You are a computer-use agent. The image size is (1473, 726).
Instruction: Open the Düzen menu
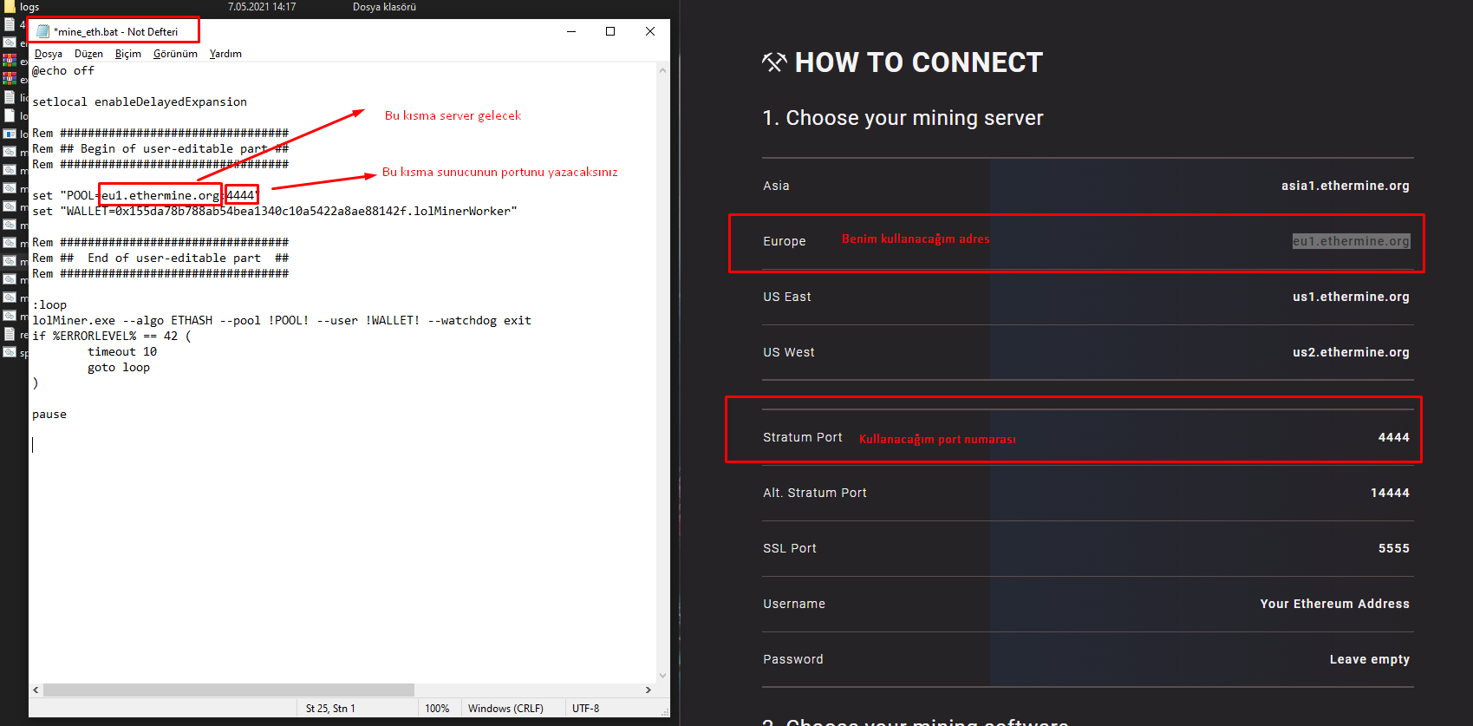88,54
